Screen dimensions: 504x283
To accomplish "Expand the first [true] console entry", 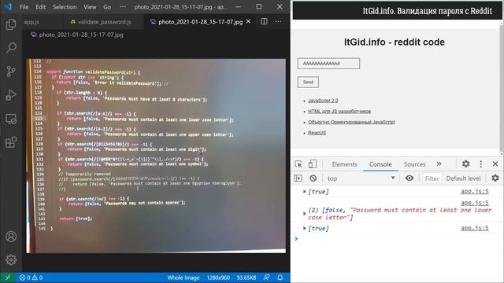I will [305, 192].
